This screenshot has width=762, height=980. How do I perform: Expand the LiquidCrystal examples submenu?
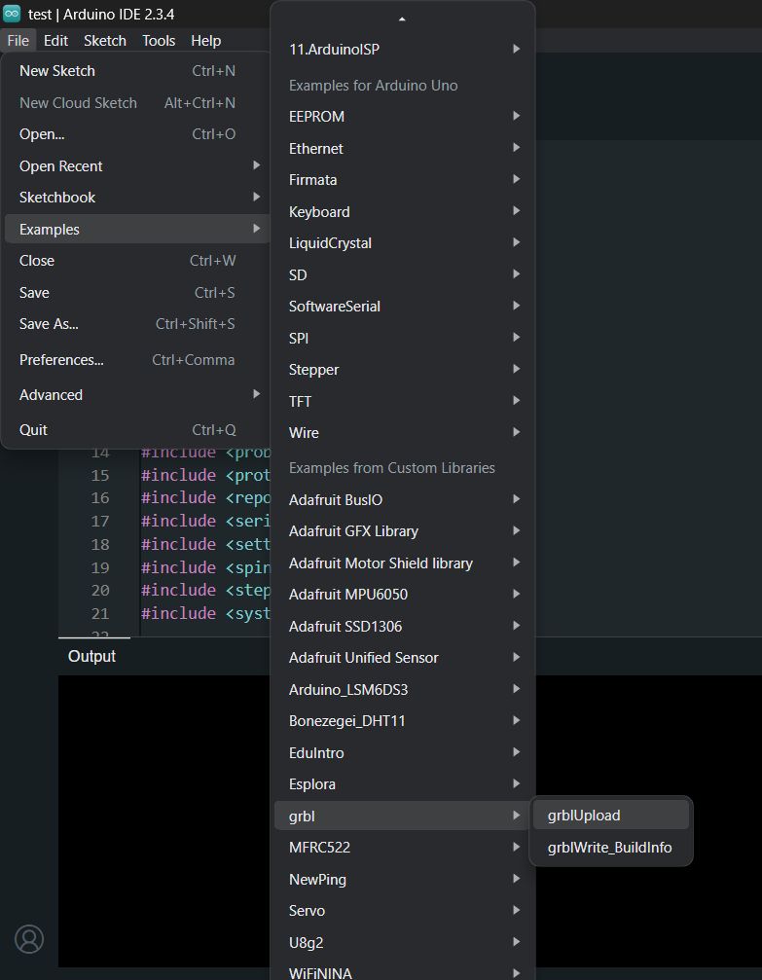pyautogui.click(x=403, y=242)
